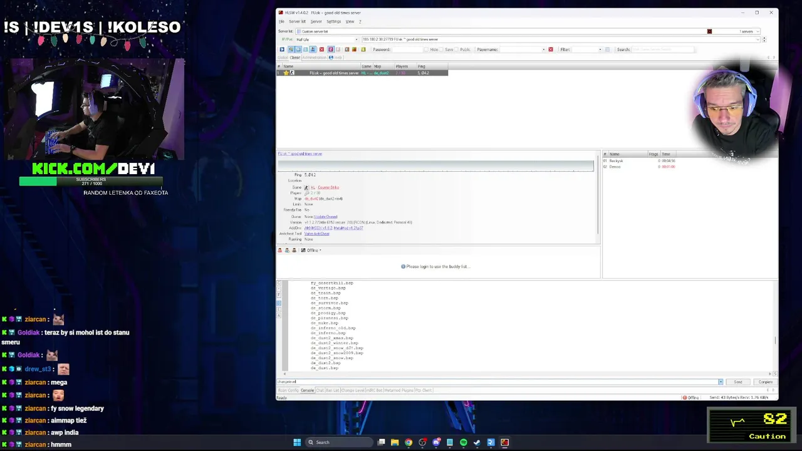Click the dark red icon in Server list bar
Screen dimensions: 802x451
pyautogui.click(x=709, y=31)
